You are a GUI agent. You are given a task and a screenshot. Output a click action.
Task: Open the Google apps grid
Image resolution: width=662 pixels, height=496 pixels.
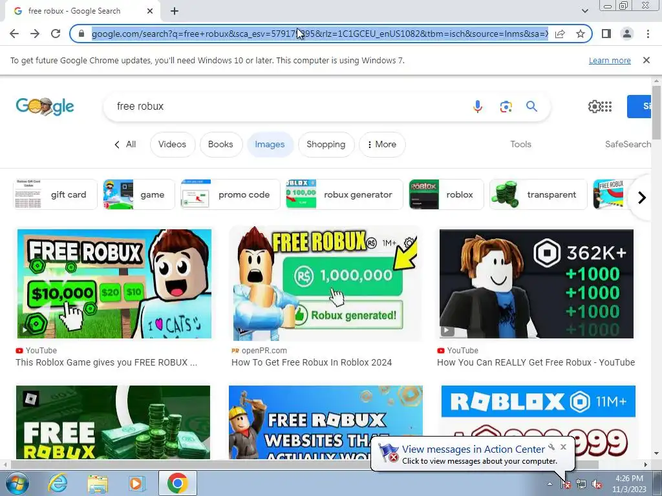point(606,107)
